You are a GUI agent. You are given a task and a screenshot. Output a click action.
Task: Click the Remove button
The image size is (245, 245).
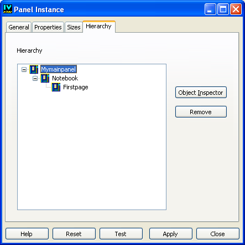click(x=201, y=112)
